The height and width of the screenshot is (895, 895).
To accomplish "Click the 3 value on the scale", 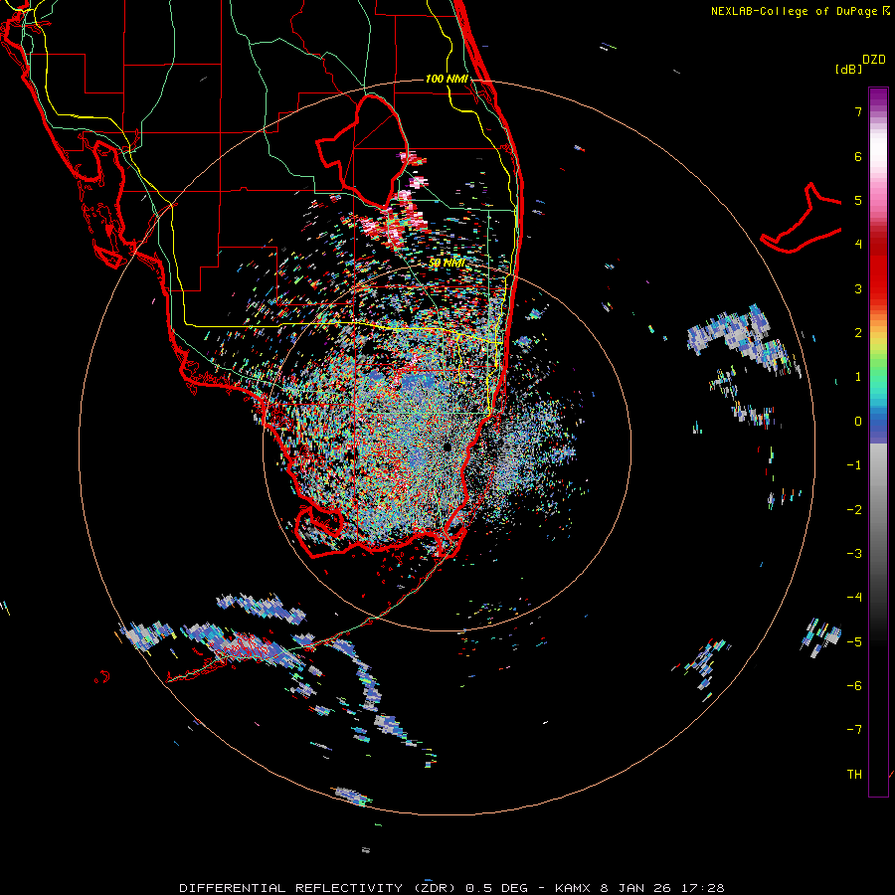I will (858, 288).
